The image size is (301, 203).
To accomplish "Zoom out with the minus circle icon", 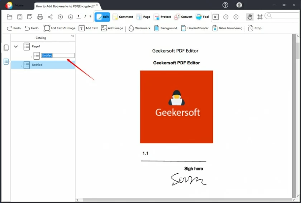I will coord(226,17).
